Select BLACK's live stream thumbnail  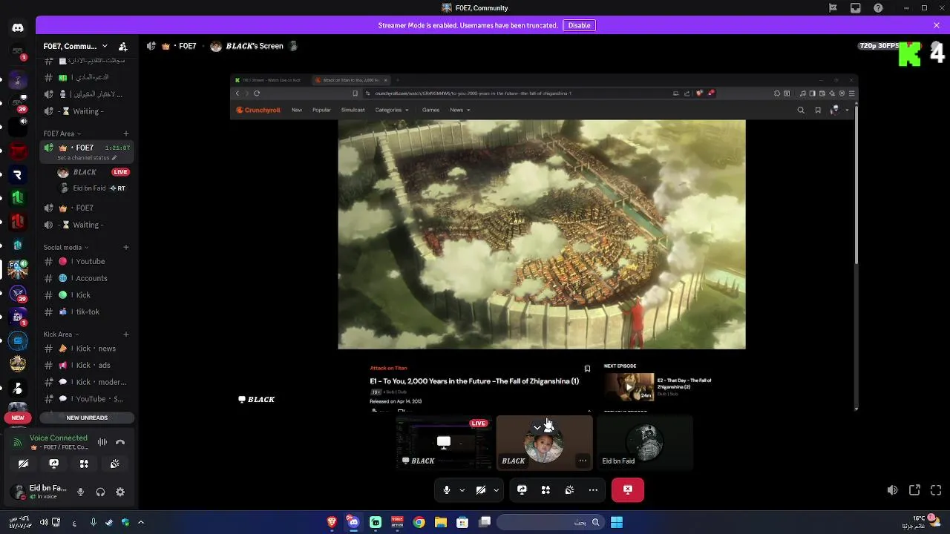[x=444, y=443]
